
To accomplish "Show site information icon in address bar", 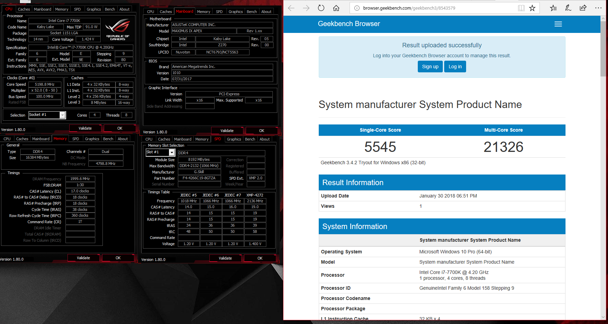I will pyautogui.click(x=357, y=8).
